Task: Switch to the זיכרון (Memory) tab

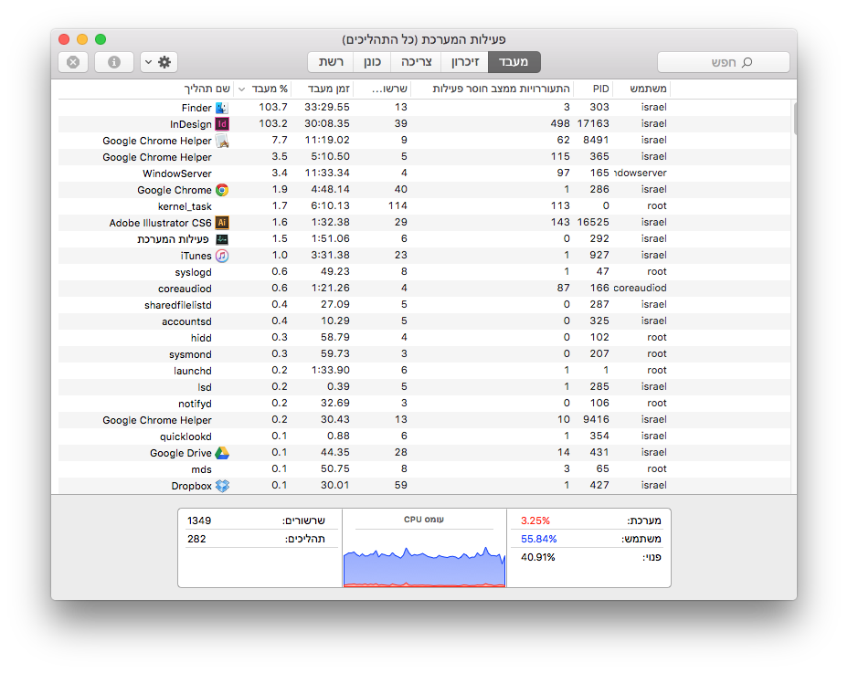Action: tap(464, 62)
